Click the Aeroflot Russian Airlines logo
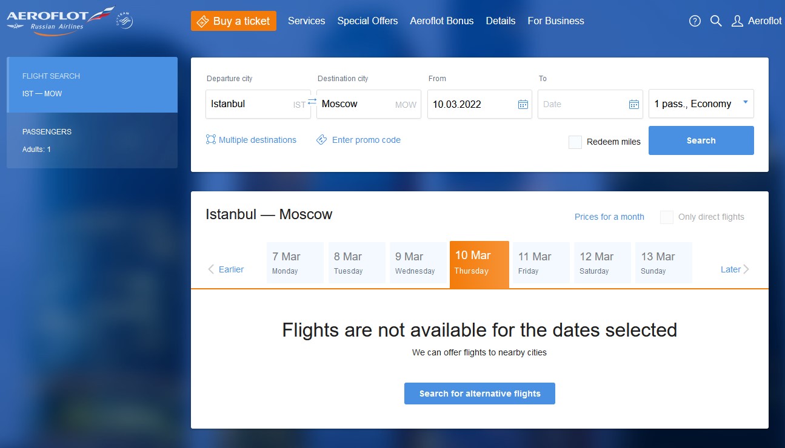The width and height of the screenshot is (785, 448). (70, 21)
